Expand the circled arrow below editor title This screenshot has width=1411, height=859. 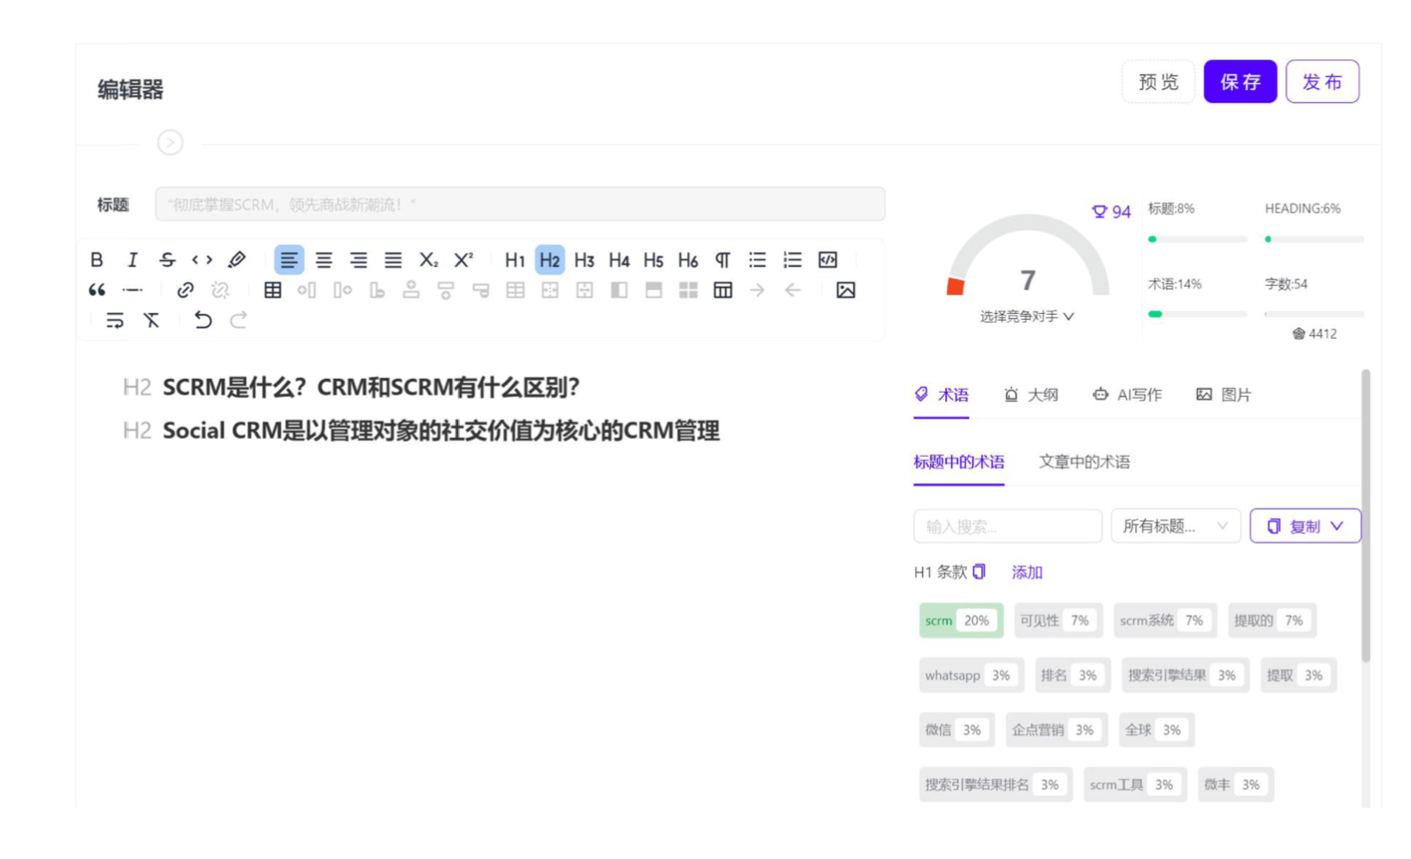170,142
